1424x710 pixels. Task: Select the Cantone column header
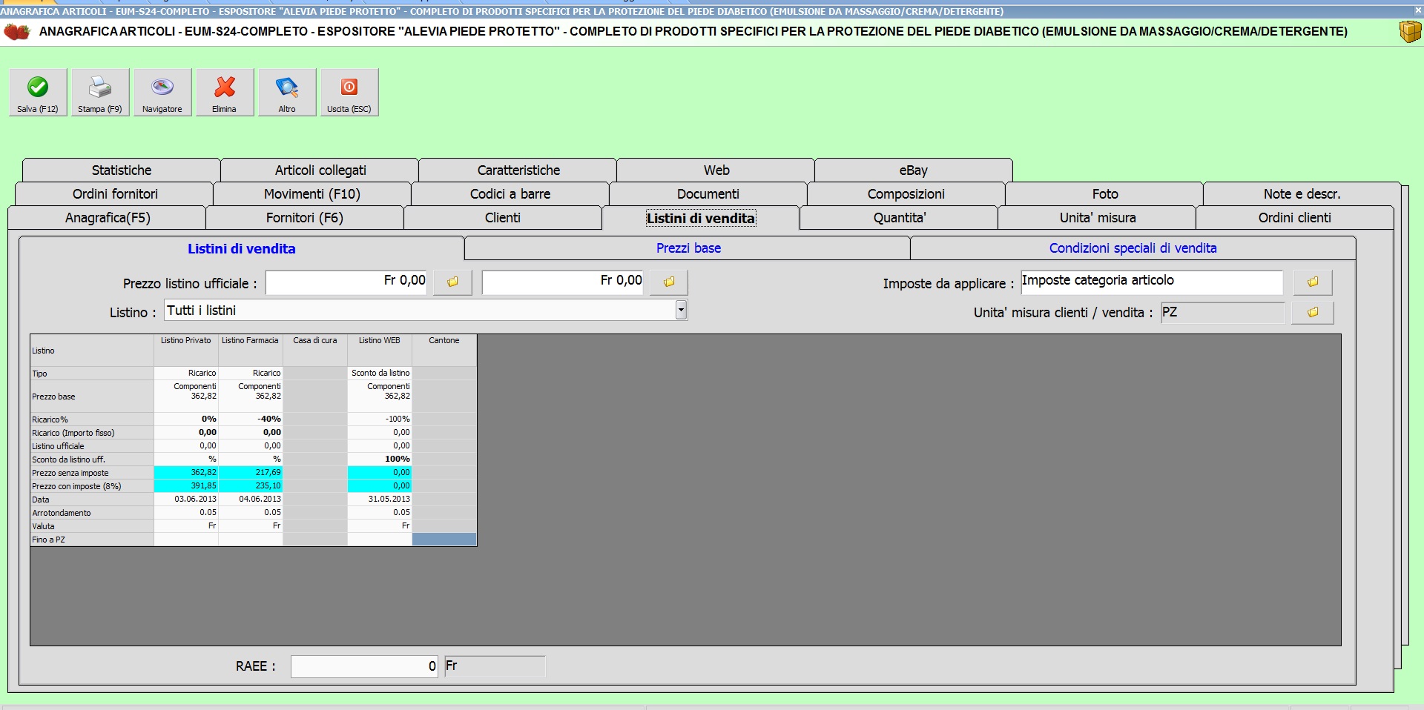pos(444,350)
